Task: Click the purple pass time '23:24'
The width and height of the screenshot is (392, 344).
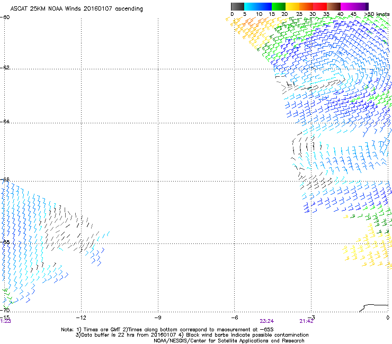Action: [x=266, y=321]
